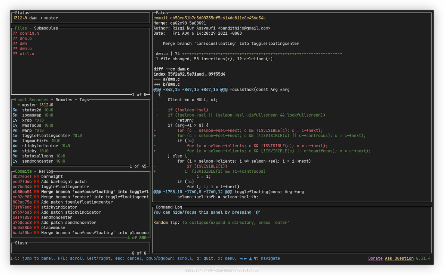Open the Reflog tab
Viewport: 444px width, 275px height.
tap(46, 171)
